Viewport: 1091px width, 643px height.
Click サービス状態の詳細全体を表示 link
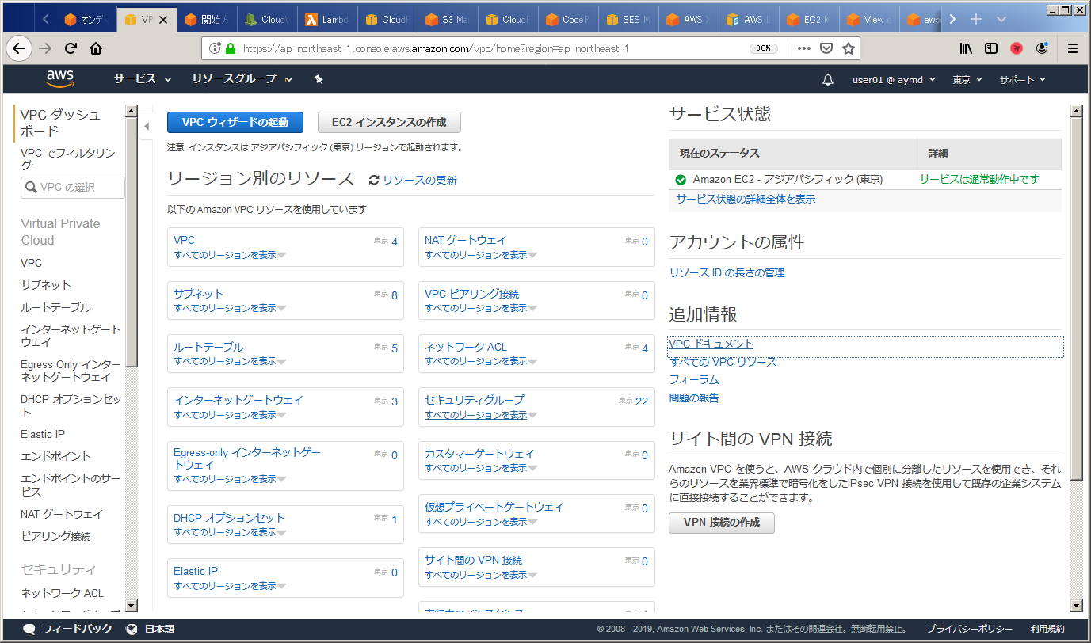(746, 199)
